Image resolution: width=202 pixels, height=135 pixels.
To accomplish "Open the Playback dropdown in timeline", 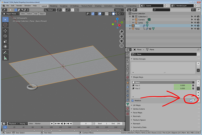I will [13, 124].
